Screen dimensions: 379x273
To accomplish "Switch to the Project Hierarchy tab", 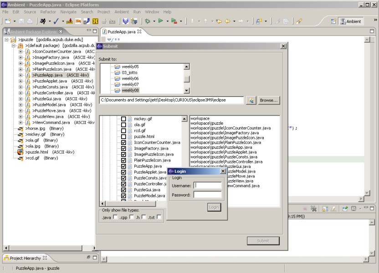I will (x=25, y=258).
